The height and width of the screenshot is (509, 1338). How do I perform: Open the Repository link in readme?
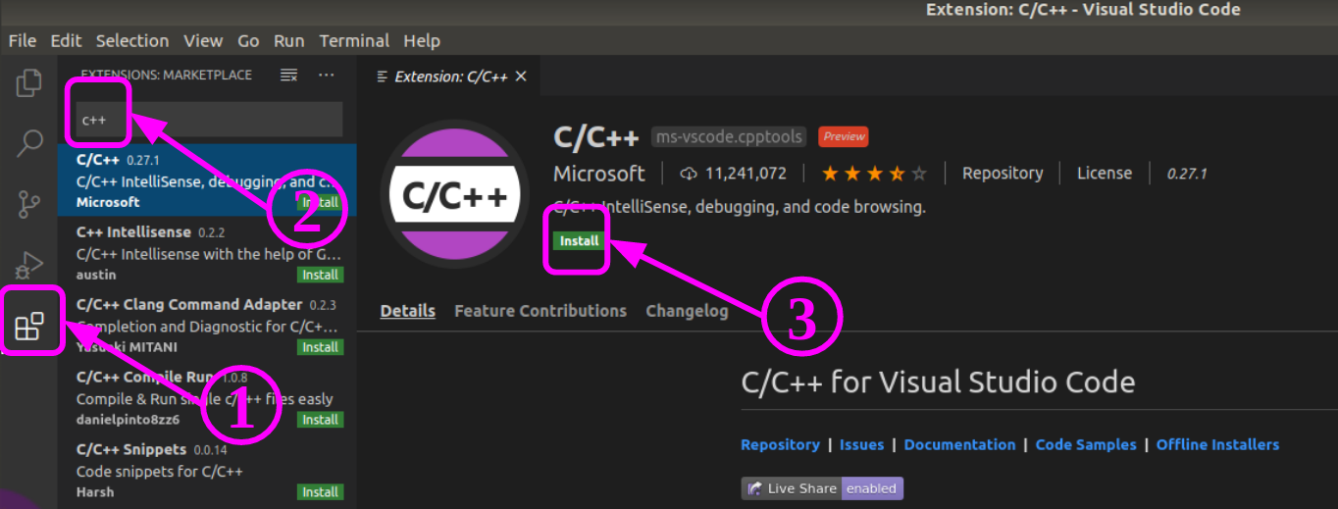[x=780, y=444]
